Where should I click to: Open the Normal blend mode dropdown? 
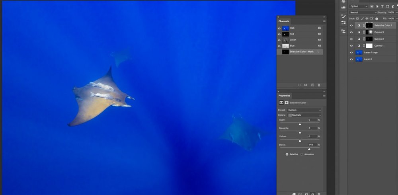tap(363, 12)
